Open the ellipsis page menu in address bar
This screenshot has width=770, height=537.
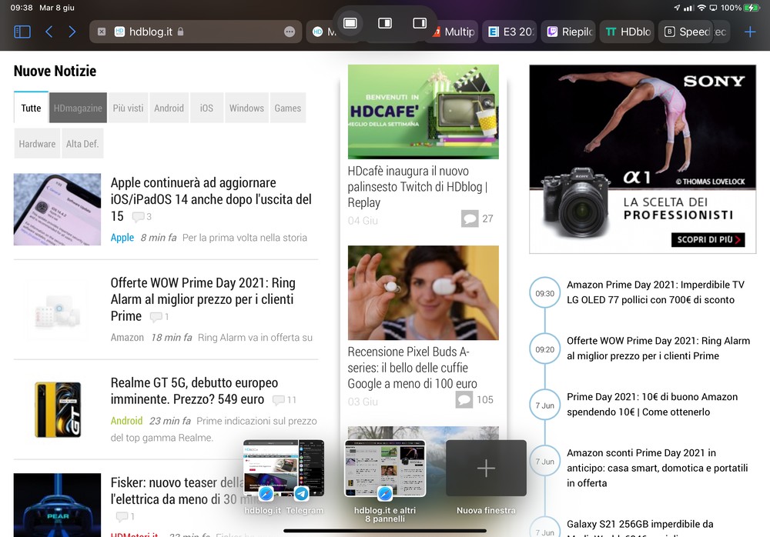tap(290, 32)
